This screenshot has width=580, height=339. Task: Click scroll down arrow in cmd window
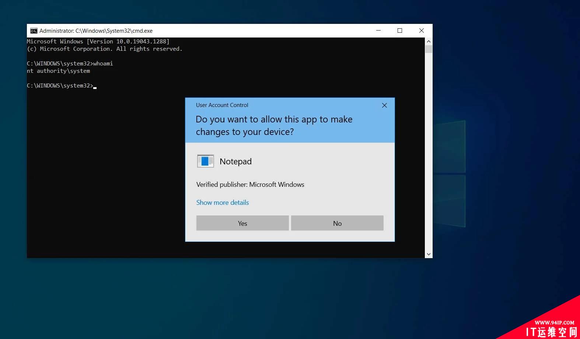pyautogui.click(x=429, y=254)
